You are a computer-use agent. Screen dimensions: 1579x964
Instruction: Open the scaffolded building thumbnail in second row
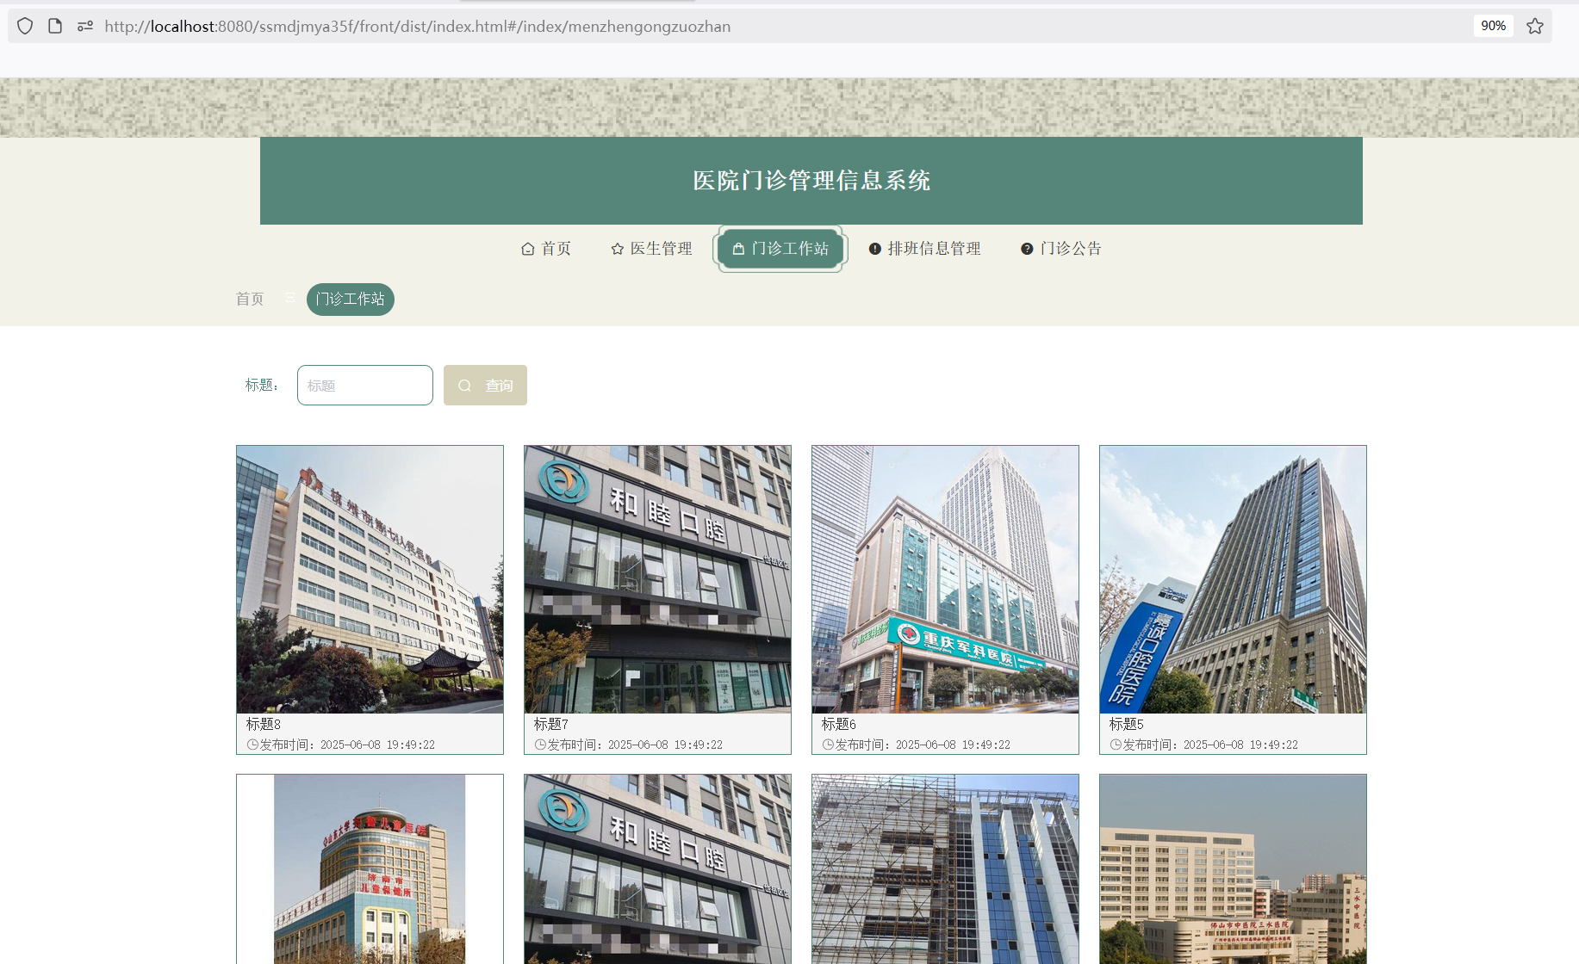tap(945, 869)
